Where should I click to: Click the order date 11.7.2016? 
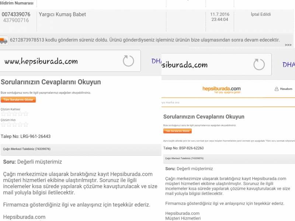220,14
